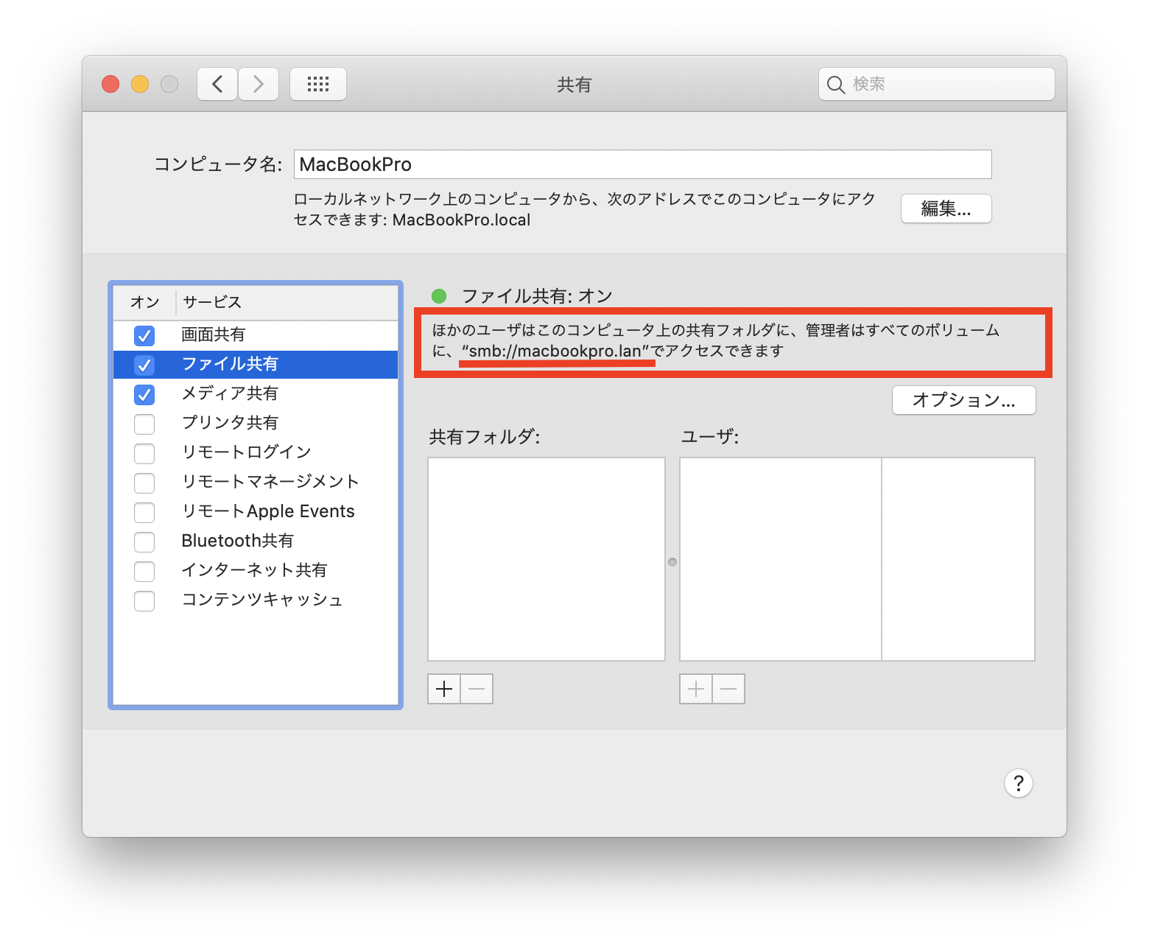Check the リモートApple Events checkbox
The width and height of the screenshot is (1149, 946).
point(144,513)
